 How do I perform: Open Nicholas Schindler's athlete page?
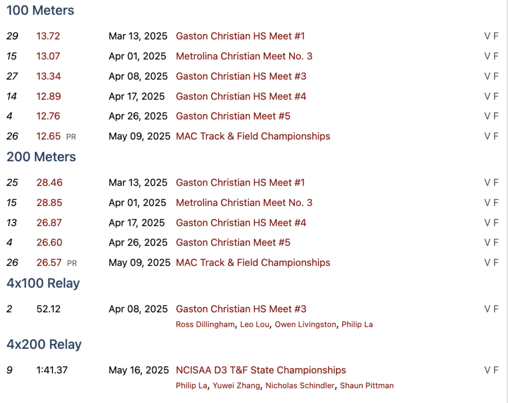(x=300, y=386)
